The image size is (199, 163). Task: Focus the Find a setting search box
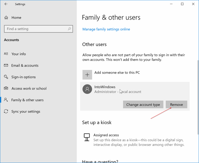pyautogui.click(x=38, y=29)
